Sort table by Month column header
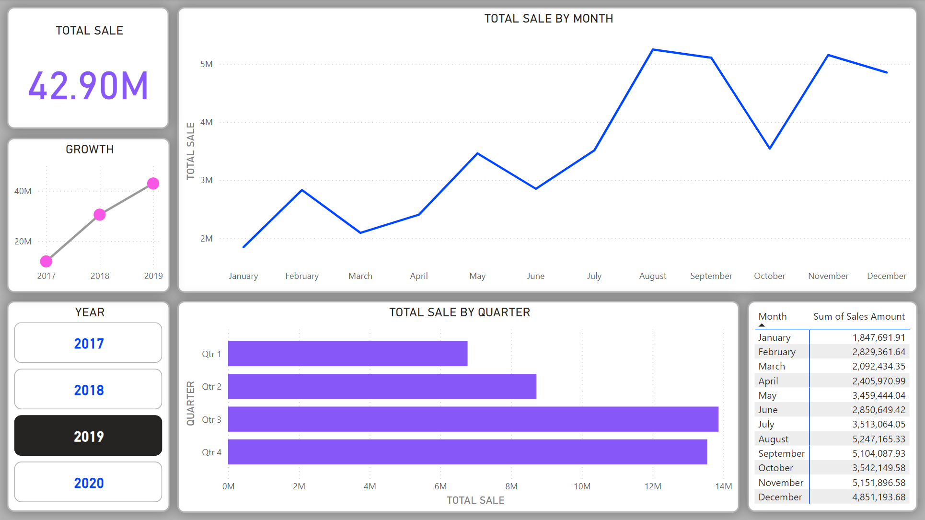This screenshot has width=925, height=520. (x=772, y=316)
